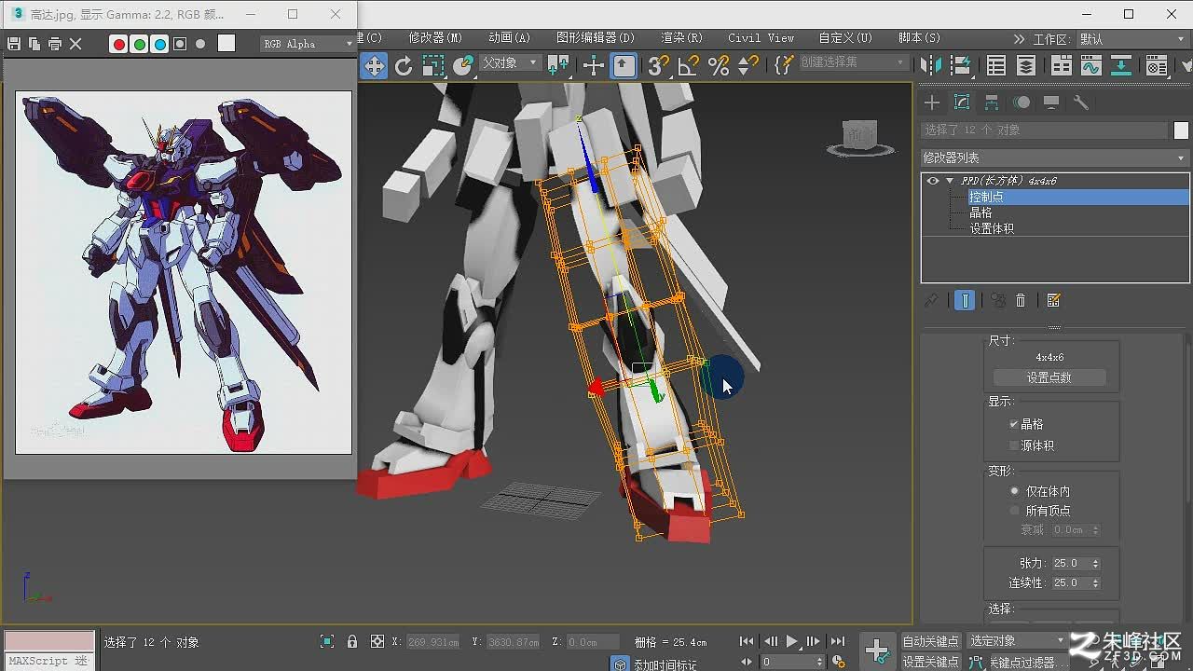Click Edit Named Selection Sets icon

coord(784,65)
